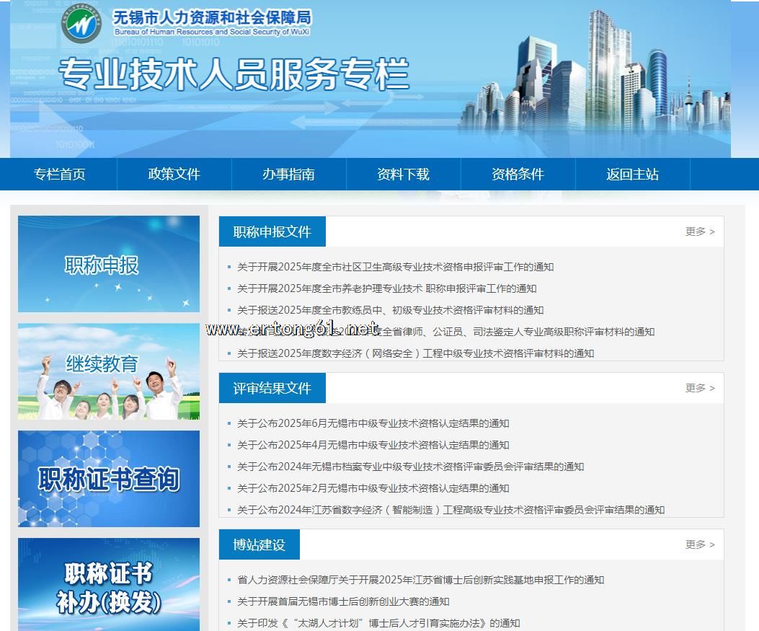Open the 2025 养老护理专业技术职称申报 notice
Screen dimensions: 759x631
(x=386, y=288)
